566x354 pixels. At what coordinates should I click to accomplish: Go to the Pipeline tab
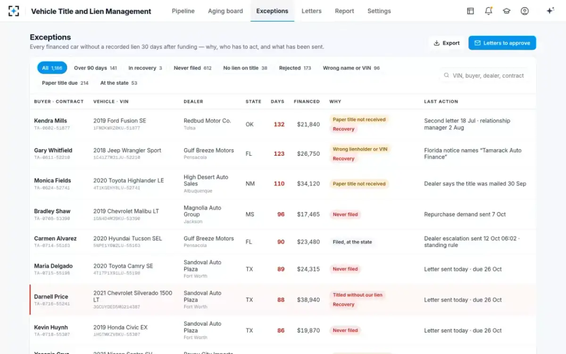click(183, 11)
